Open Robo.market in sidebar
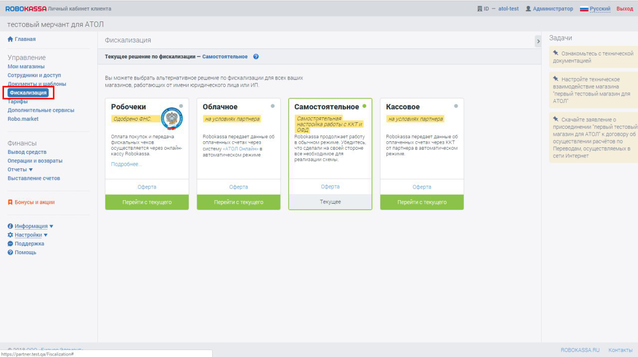 (x=23, y=119)
